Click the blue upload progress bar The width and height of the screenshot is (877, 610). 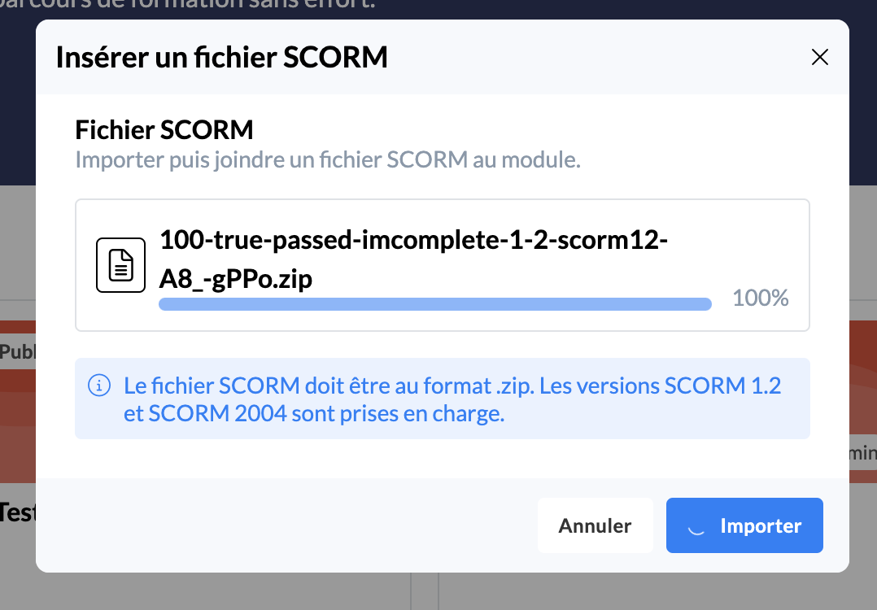[434, 304]
